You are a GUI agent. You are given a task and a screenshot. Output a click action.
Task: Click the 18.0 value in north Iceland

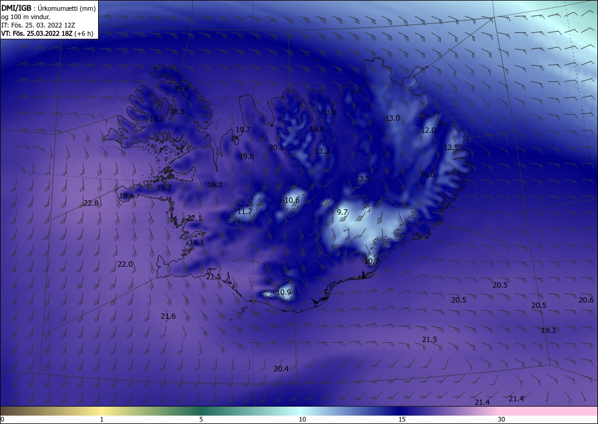point(317,129)
